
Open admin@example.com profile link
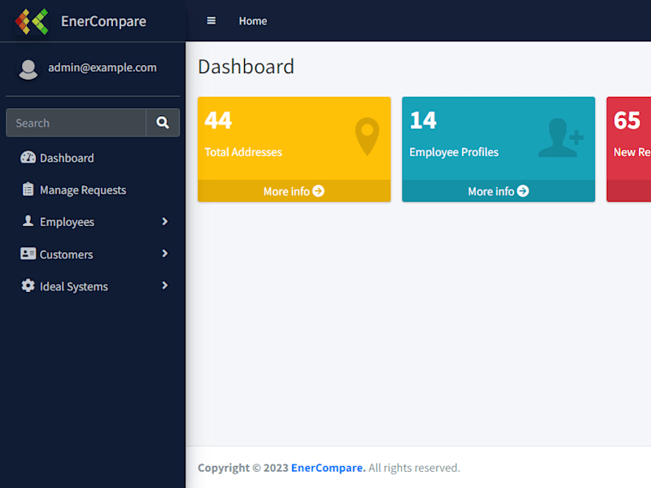pos(103,68)
